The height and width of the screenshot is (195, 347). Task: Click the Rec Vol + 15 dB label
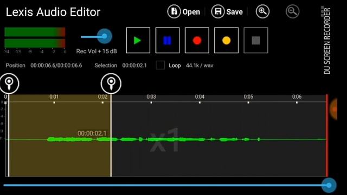[97, 51]
